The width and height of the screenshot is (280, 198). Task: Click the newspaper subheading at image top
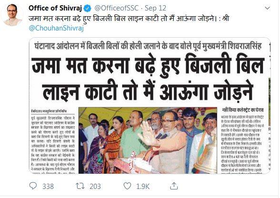148,46
